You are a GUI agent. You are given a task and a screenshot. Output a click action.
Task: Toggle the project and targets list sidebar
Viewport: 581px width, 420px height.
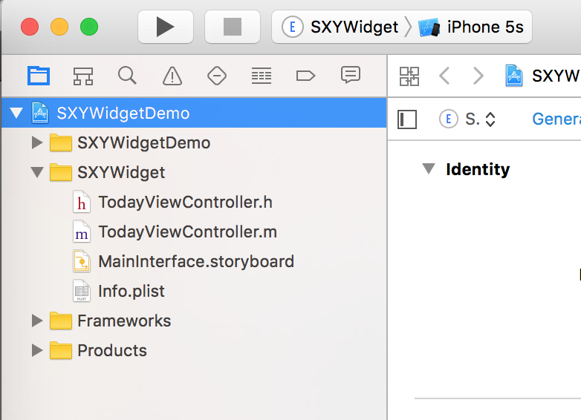tap(407, 119)
